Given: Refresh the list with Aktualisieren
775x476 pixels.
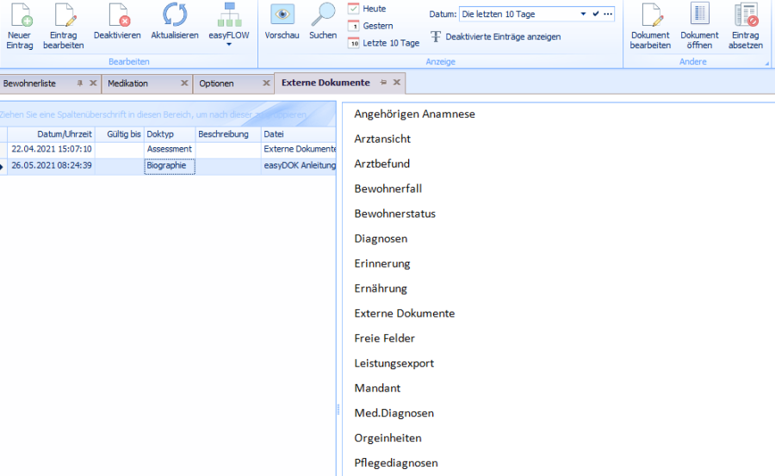Looking at the screenshot, I should (174, 15).
